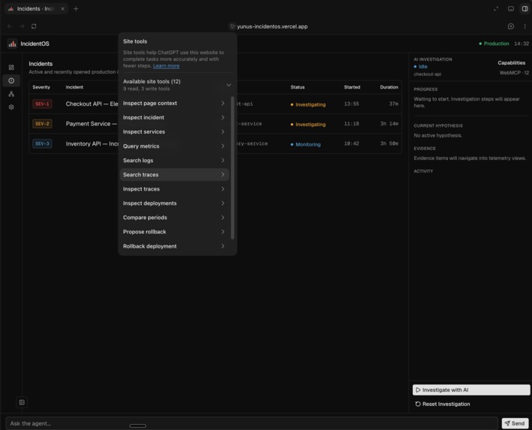
Task: Open the Capabilities label in AI panel
Action: [511, 63]
